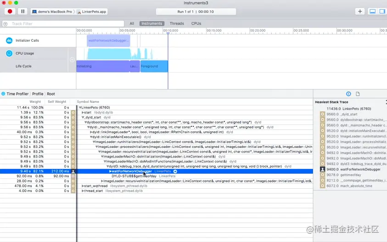Click the user icon beside 9400.0 waitForNetworkDebugger

322,169
